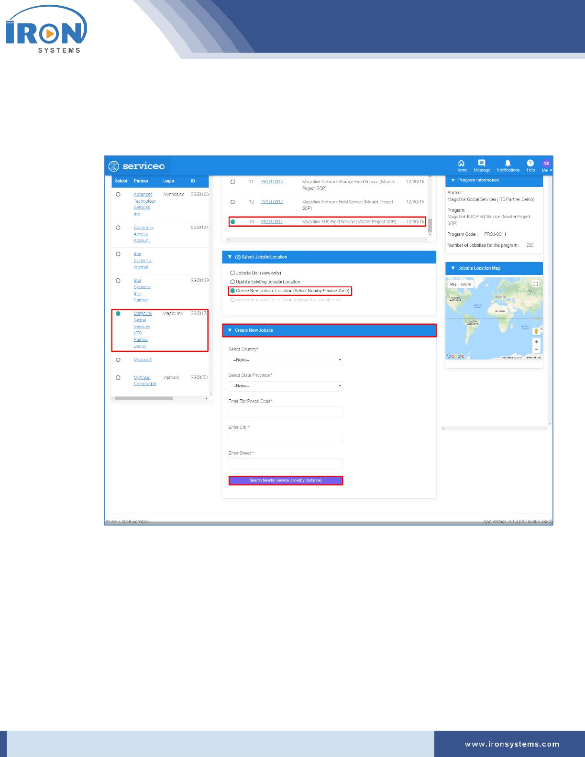
Task: Switch the map to Satellite view
Action: click(x=466, y=284)
